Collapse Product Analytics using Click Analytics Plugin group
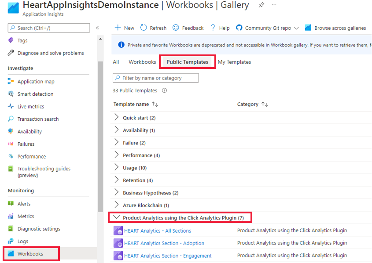Viewport: 372px width, 263px height. [117, 217]
